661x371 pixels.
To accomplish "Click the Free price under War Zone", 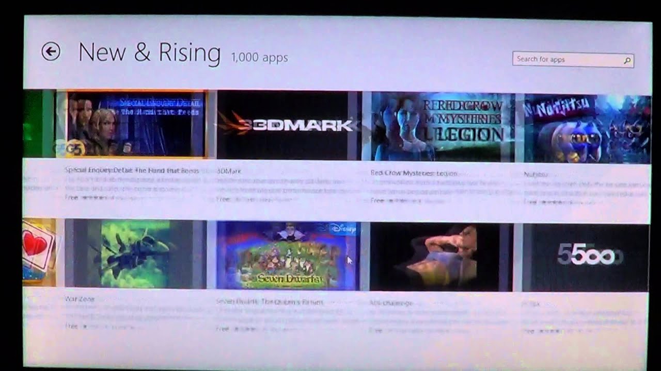I will 71,326.
